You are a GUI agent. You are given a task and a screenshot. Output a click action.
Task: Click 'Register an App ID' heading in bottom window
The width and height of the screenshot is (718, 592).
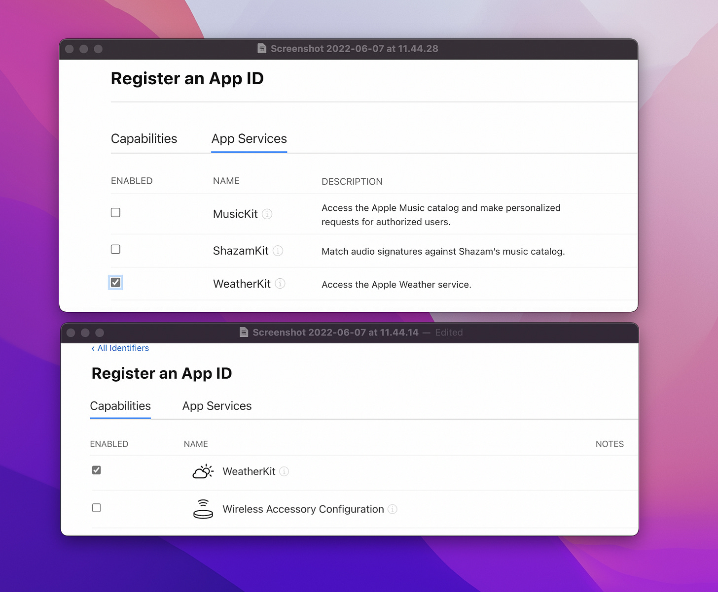[162, 373]
